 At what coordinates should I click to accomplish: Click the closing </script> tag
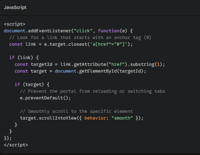coord(16,145)
